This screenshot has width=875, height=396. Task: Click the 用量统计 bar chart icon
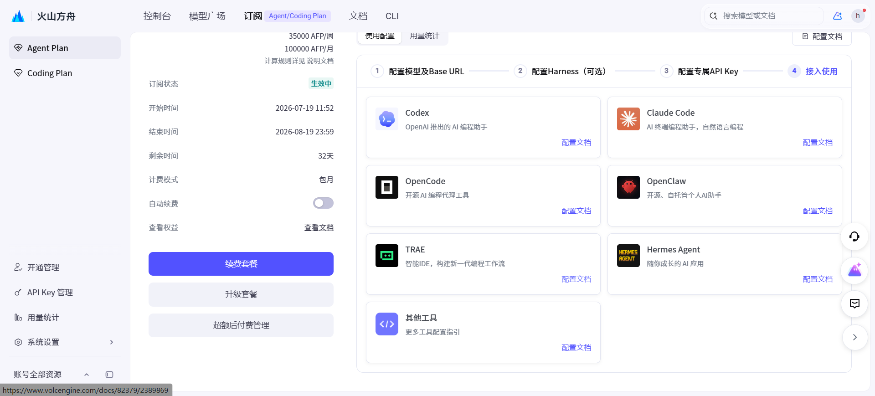click(18, 317)
